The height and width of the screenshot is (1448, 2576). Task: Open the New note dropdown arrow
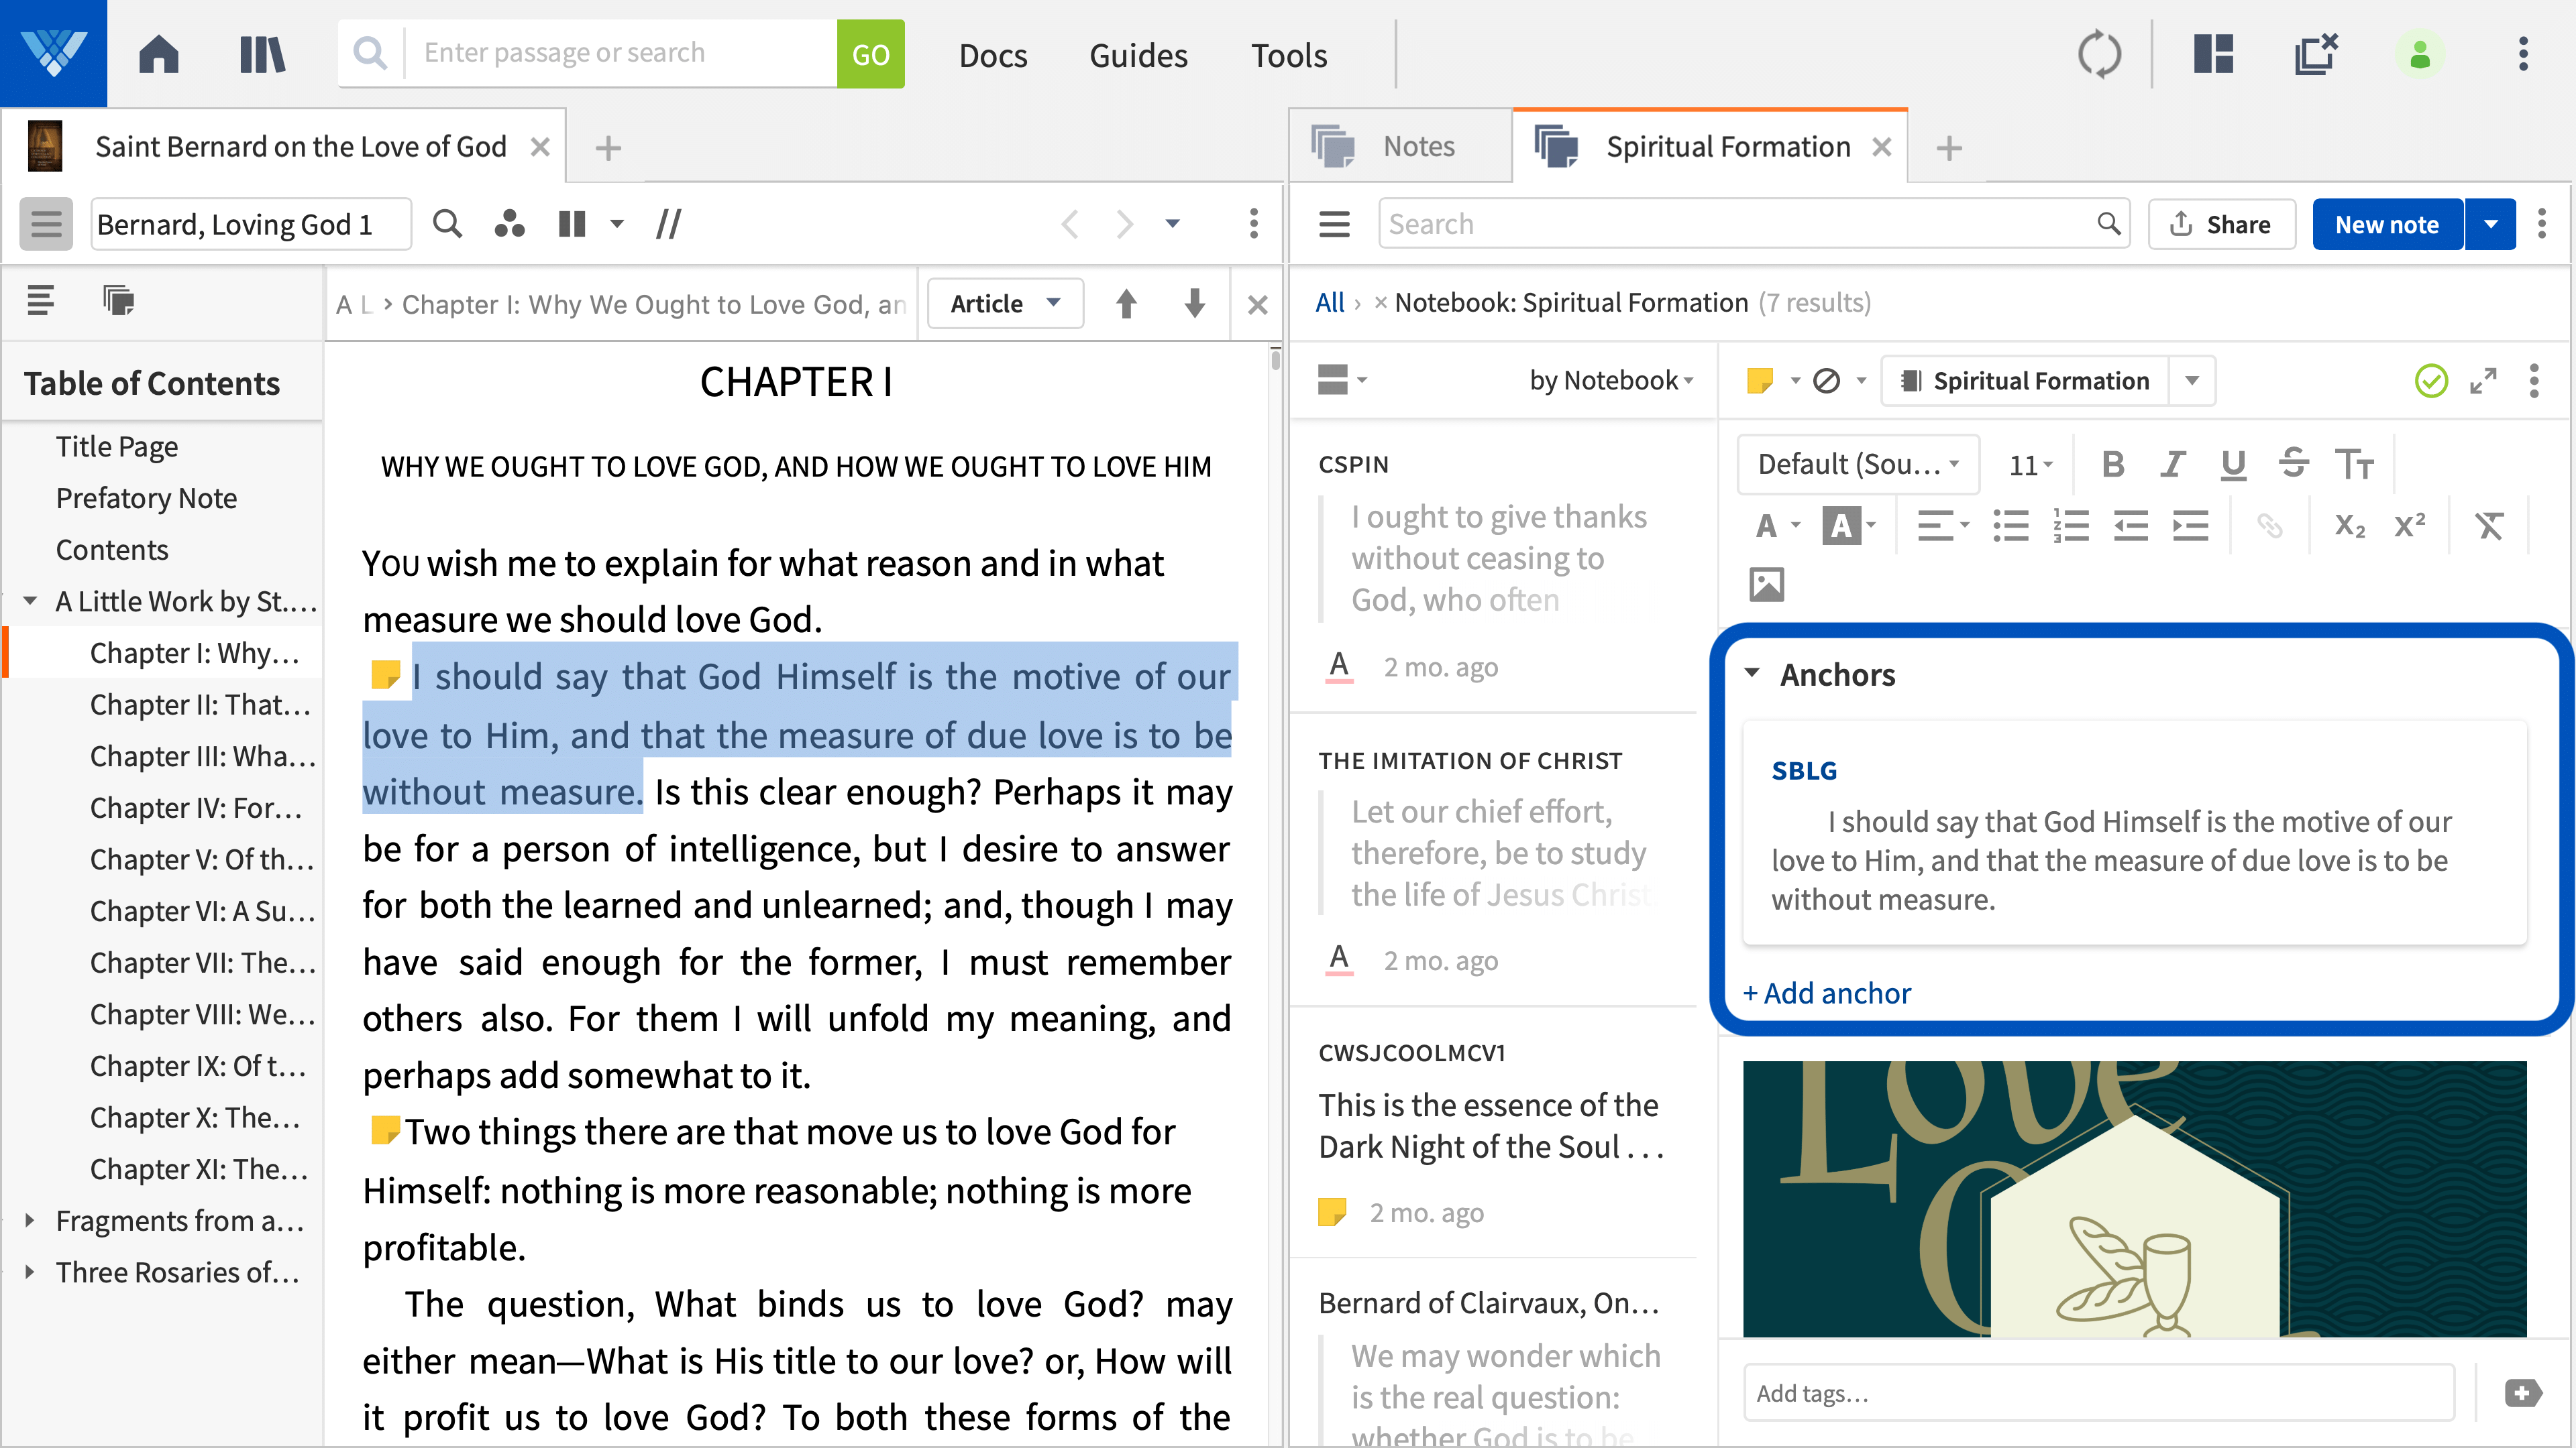[2491, 224]
